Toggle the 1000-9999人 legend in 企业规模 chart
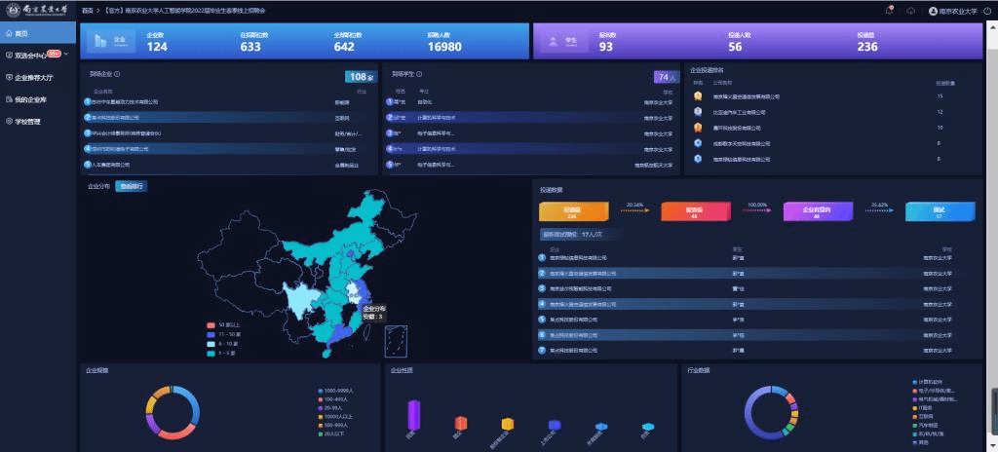 (335, 390)
